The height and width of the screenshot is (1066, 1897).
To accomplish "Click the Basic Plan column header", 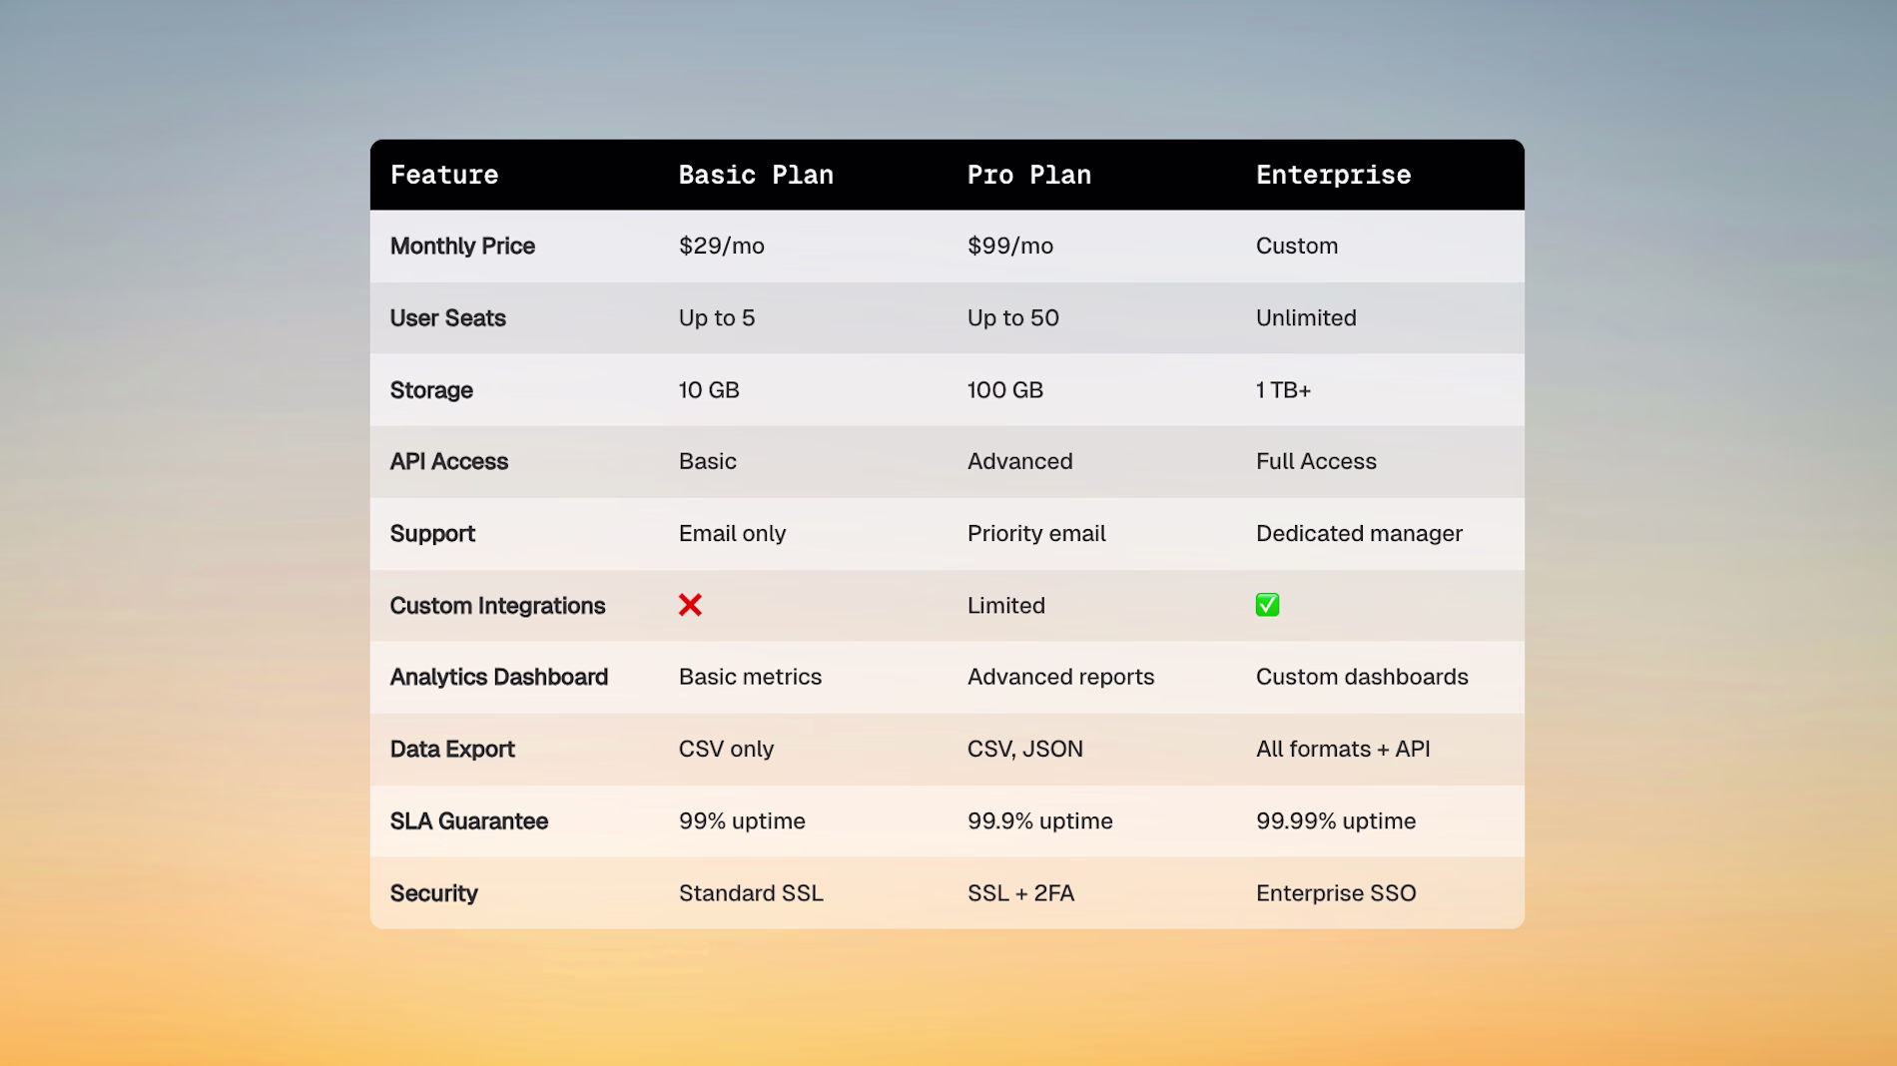I will point(756,176).
